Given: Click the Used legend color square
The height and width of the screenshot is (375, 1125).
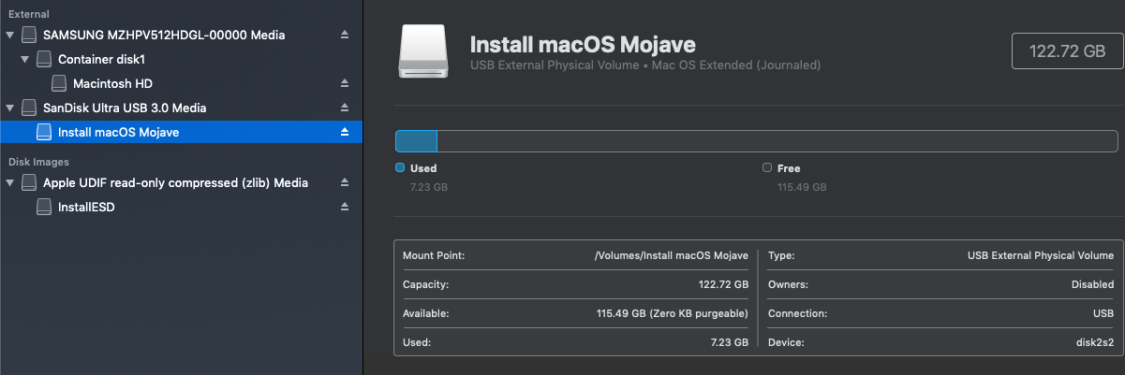Looking at the screenshot, I should coord(400,168).
